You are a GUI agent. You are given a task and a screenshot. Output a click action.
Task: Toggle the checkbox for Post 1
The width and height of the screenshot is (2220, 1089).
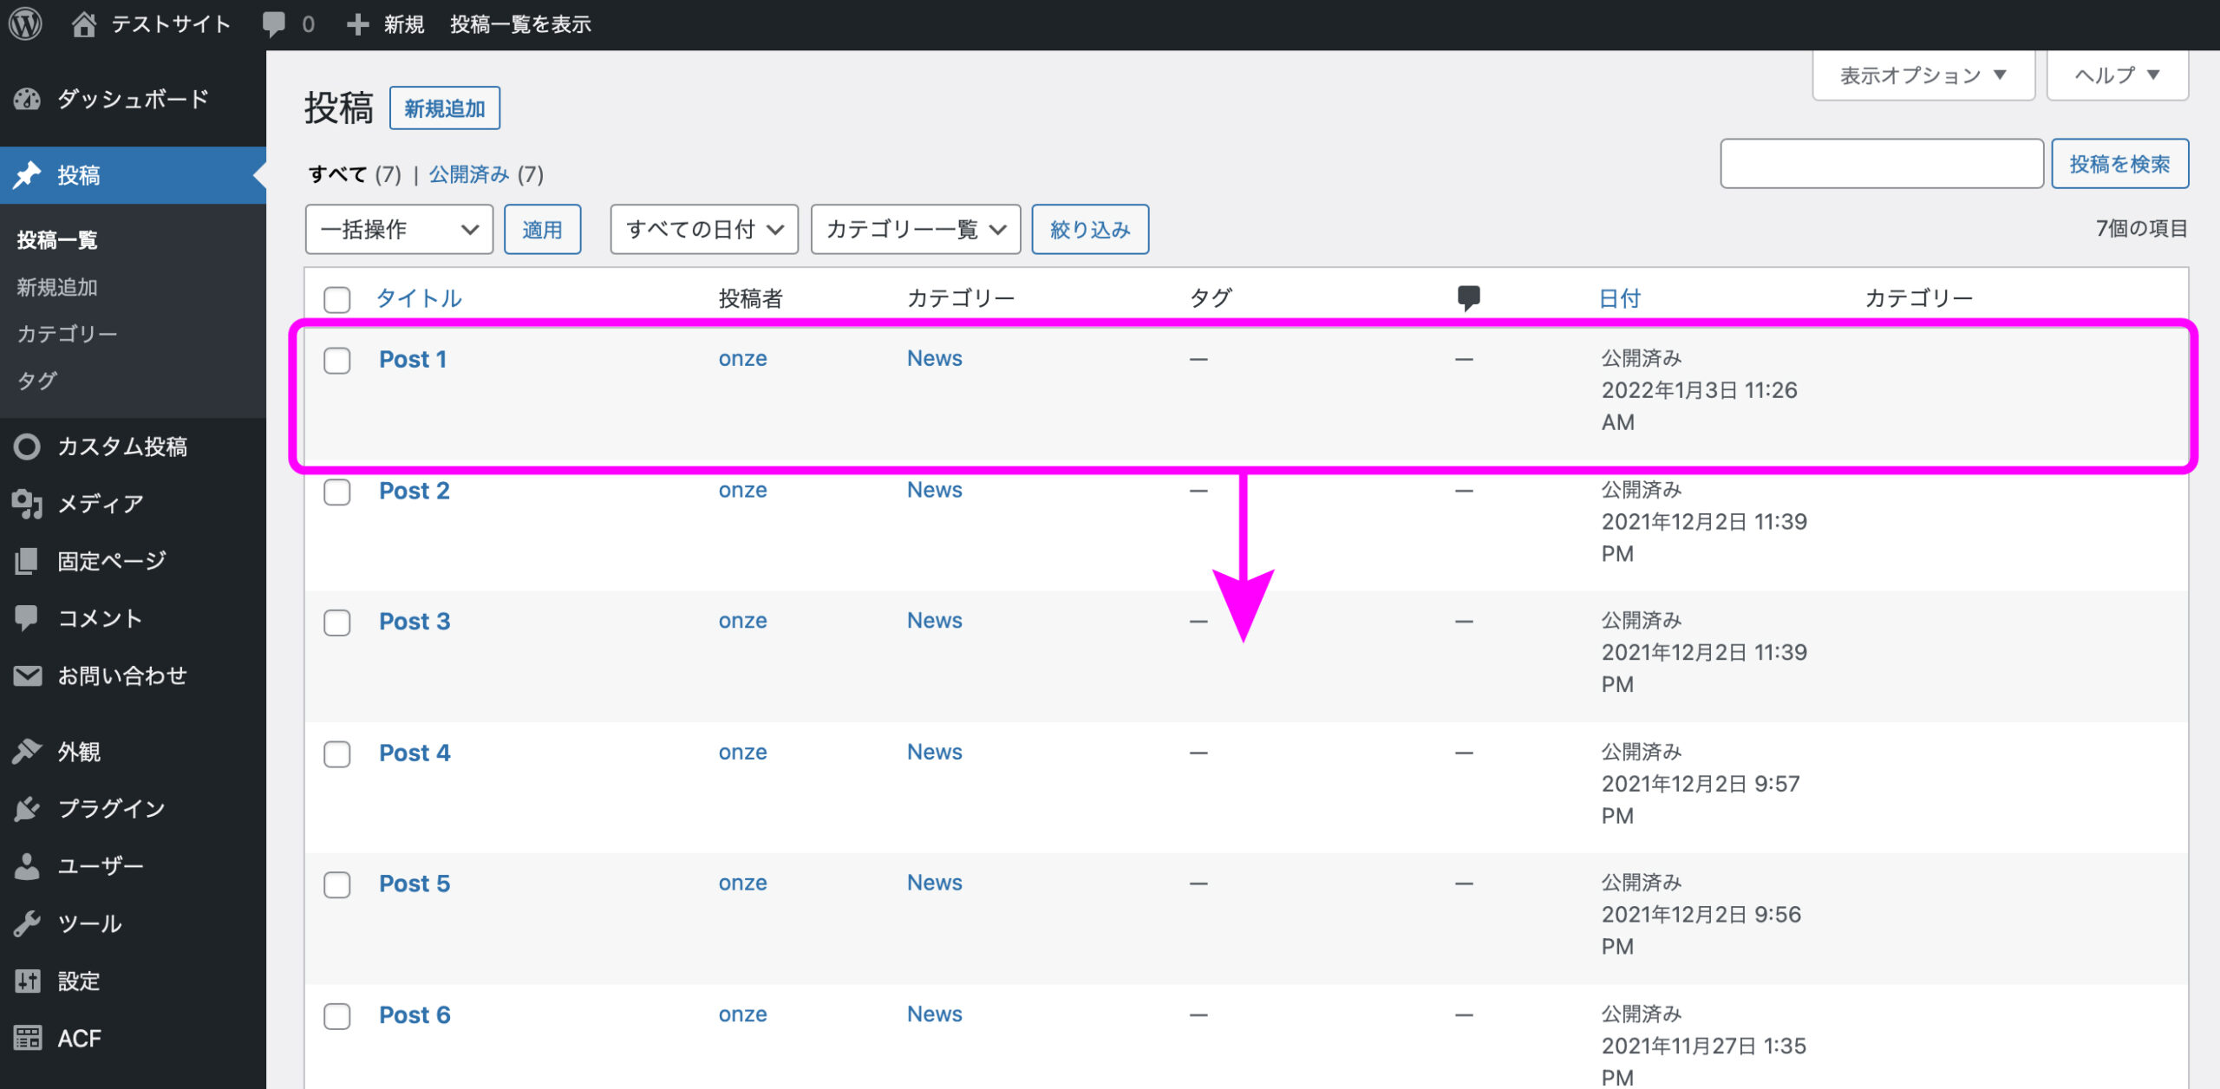click(x=337, y=358)
